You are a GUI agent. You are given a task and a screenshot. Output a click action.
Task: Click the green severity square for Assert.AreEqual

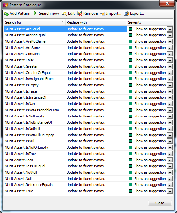click(130, 29)
